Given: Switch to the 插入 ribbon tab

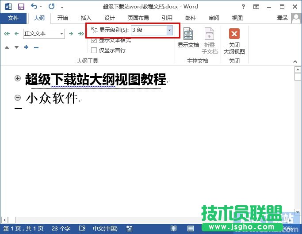Looking at the screenshot, I should [86, 18].
